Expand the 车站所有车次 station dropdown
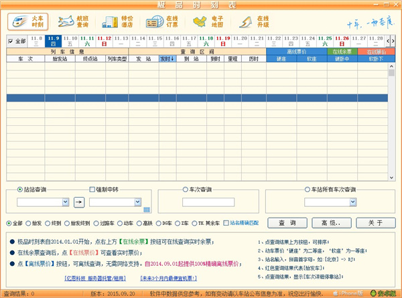Screen dimensions: 402x298 click(353, 202)
